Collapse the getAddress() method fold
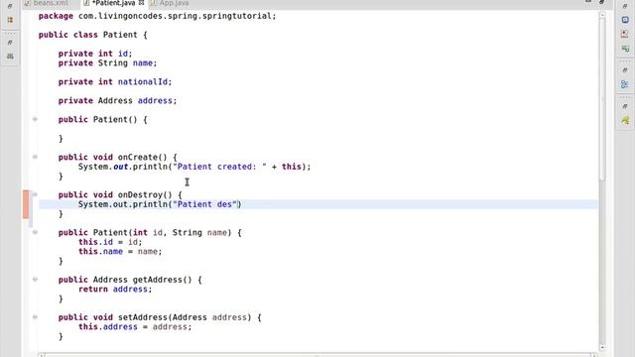Image resolution: width=635 pixels, height=357 pixels. click(x=35, y=280)
